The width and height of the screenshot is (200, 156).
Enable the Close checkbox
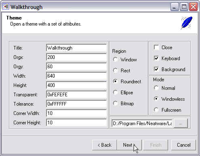click(x=156, y=48)
